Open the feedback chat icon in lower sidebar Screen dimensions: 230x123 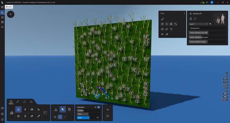tap(2, 108)
